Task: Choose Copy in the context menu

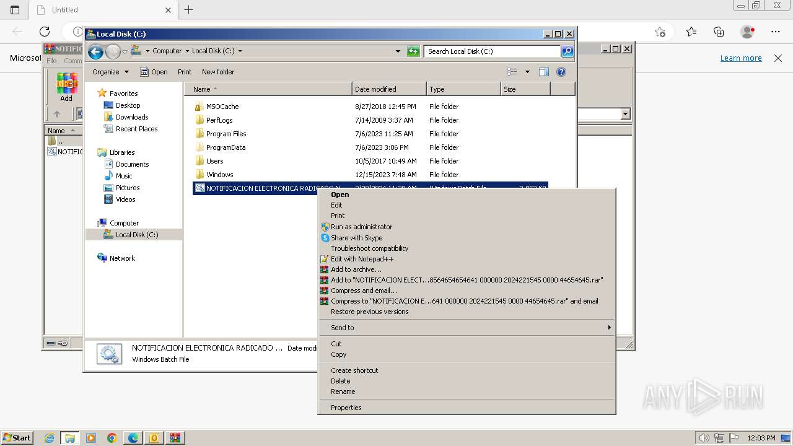Action: click(467, 354)
